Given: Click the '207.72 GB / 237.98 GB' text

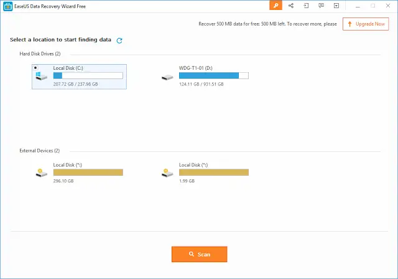Looking at the screenshot, I should pyautogui.click(x=75, y=84).
